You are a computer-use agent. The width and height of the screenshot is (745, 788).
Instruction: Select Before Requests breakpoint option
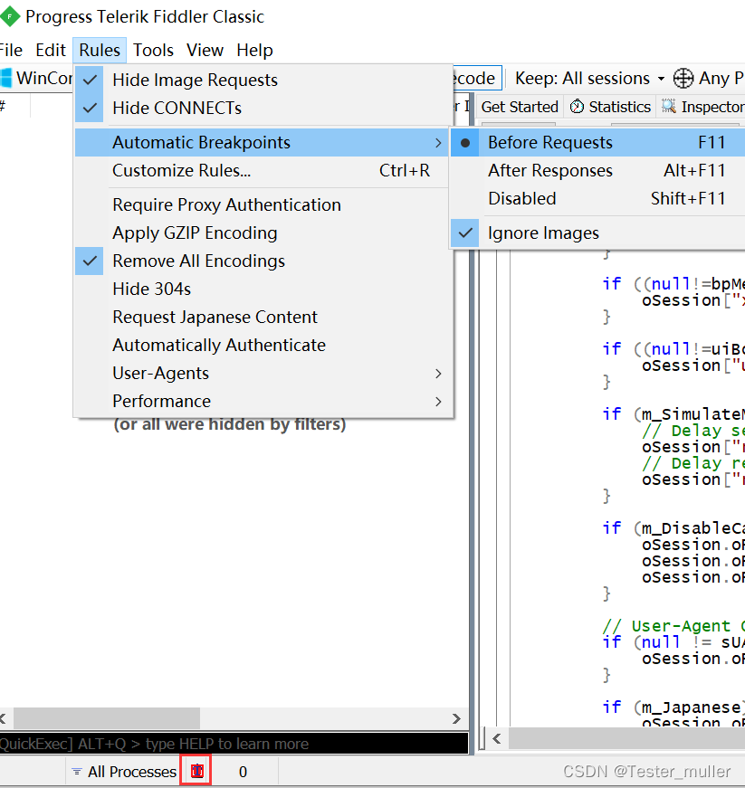point(597,143)
